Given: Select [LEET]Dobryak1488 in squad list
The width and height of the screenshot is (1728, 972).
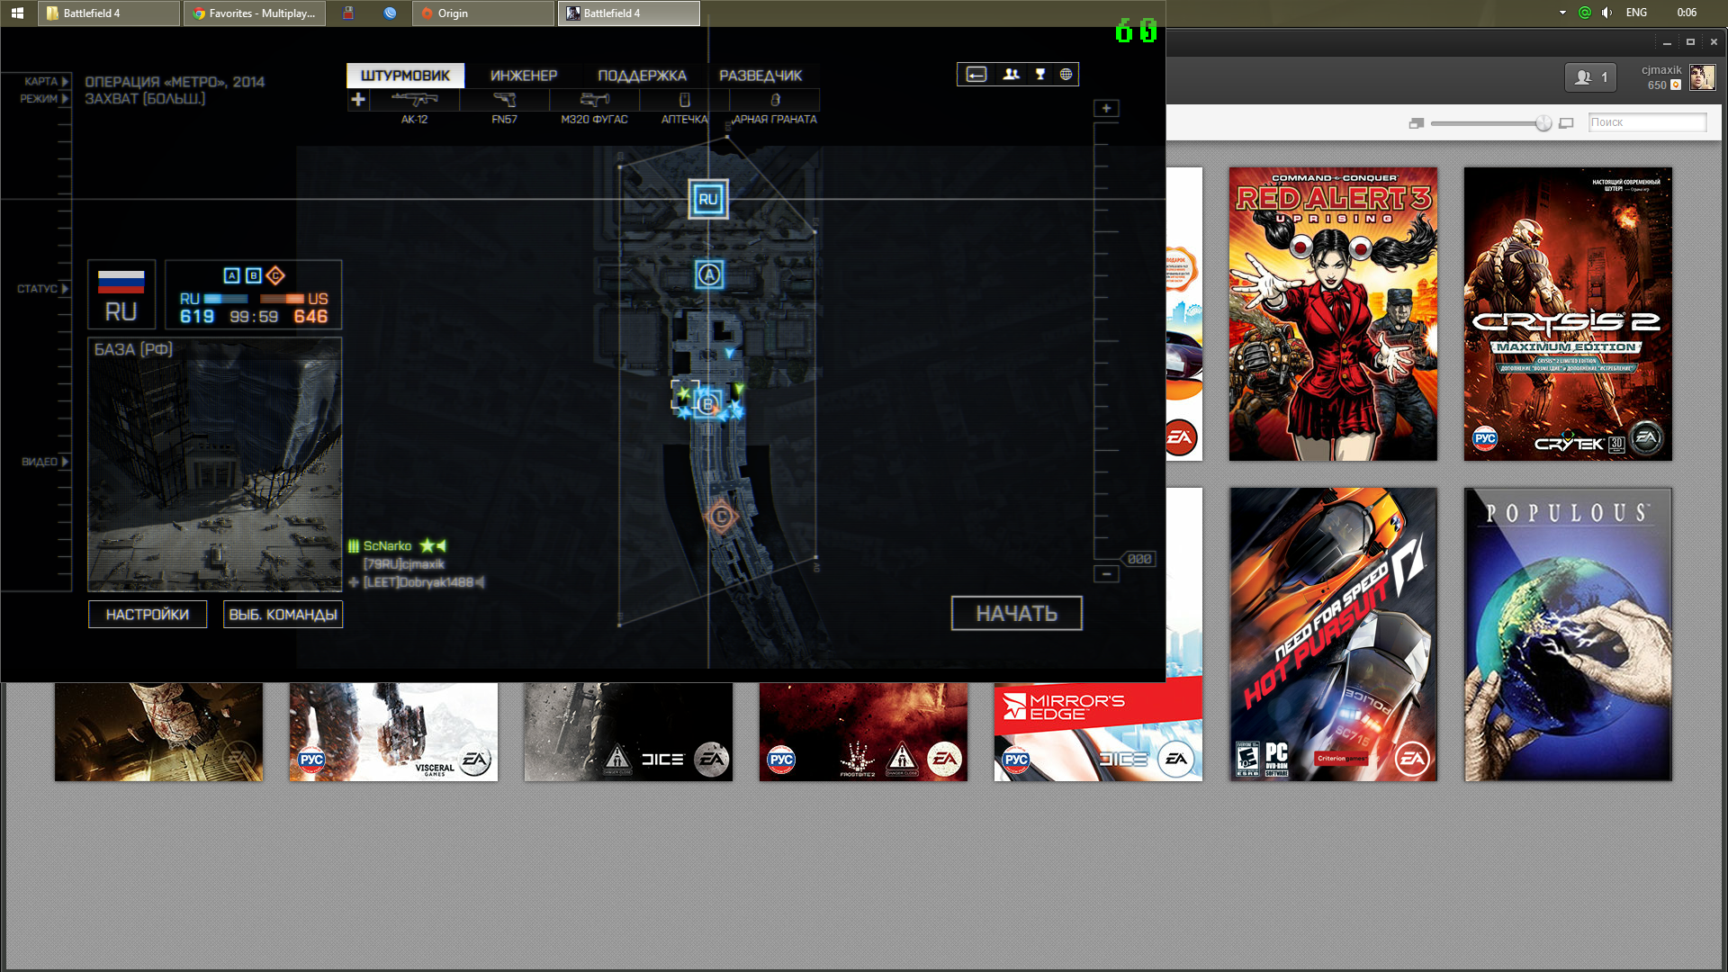Looking at the screenshot, I should [417, 582].
